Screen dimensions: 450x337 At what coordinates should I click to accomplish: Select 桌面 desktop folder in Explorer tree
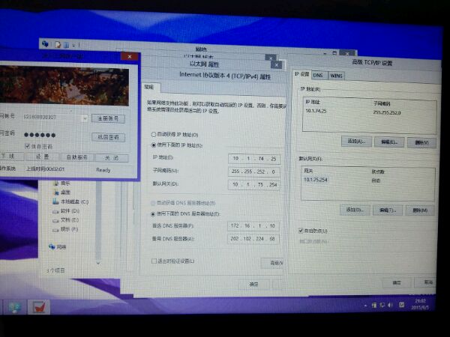tap(62, 192)
